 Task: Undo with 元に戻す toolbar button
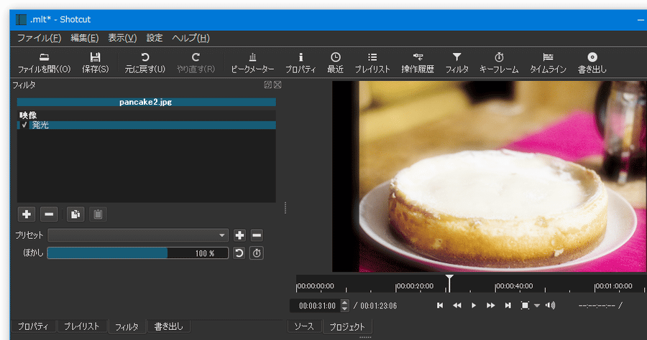click(144, 63)
